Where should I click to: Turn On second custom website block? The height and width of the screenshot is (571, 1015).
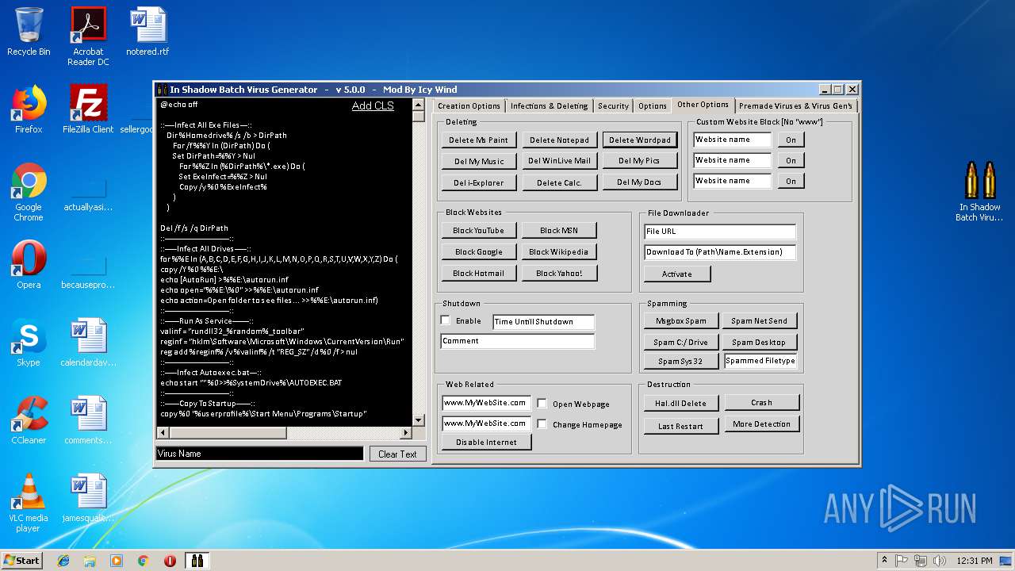coord(791,160)
